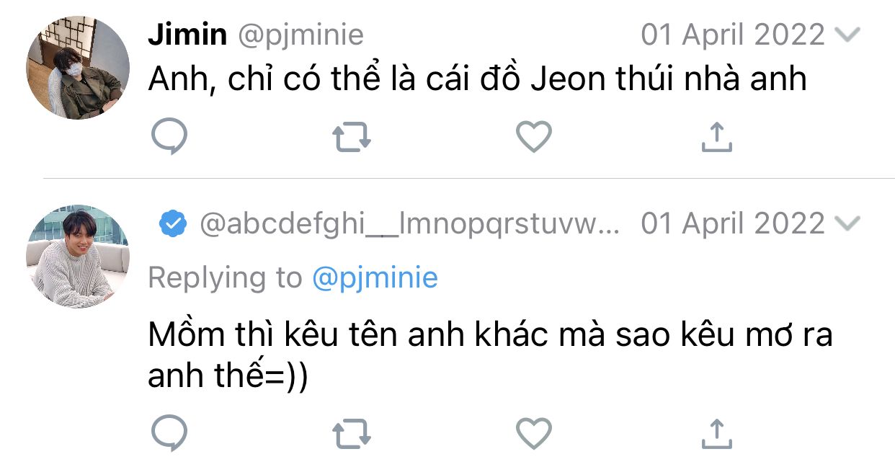
Task: Click the blue verified badge
Action: coord(173,225)
